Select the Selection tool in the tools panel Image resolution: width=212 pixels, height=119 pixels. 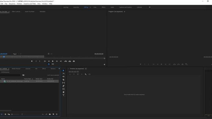(63, 70)
